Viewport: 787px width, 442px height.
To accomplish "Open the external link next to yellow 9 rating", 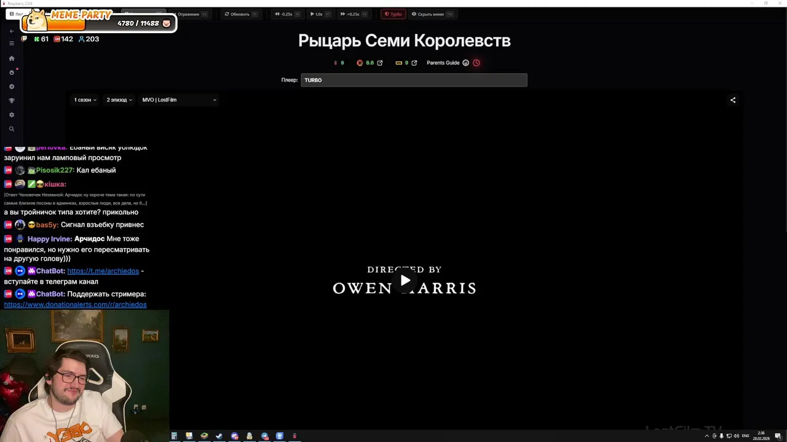I will 414,63.
